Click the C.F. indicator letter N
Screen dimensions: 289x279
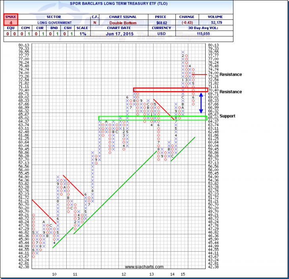(x=95, y=23)
